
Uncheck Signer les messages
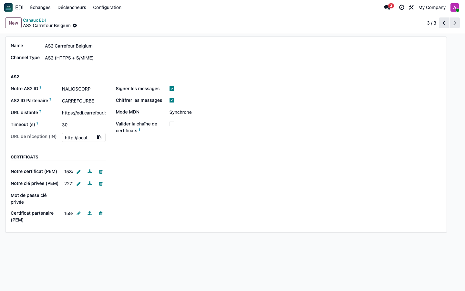[x=172, y=89]
